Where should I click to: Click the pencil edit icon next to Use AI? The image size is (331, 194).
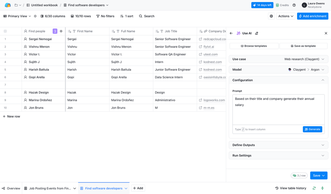(x=257, y=33)
